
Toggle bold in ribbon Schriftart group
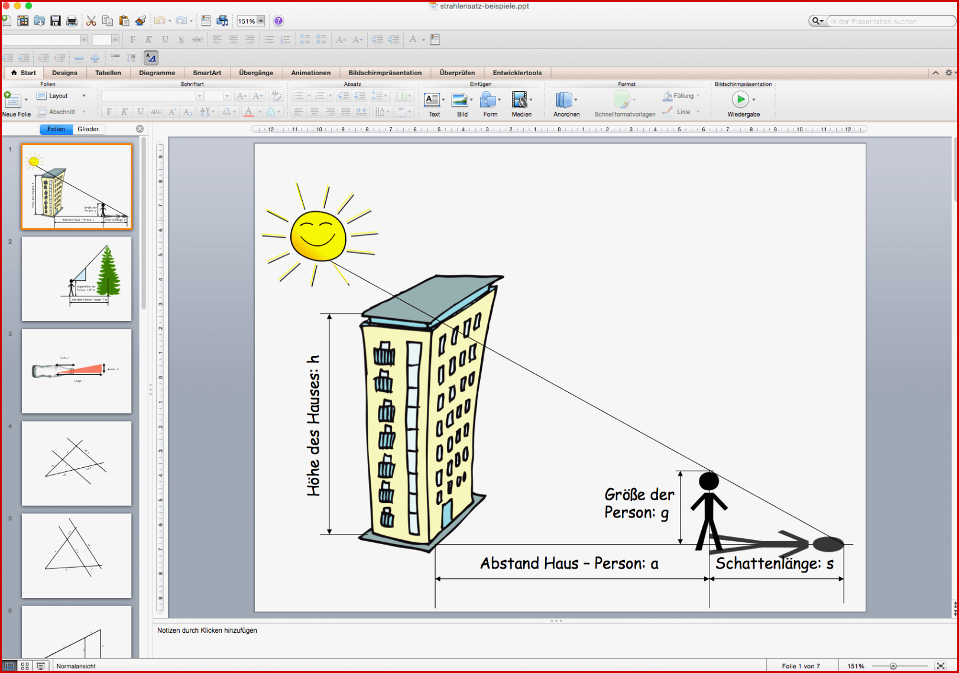click(109, 112)
